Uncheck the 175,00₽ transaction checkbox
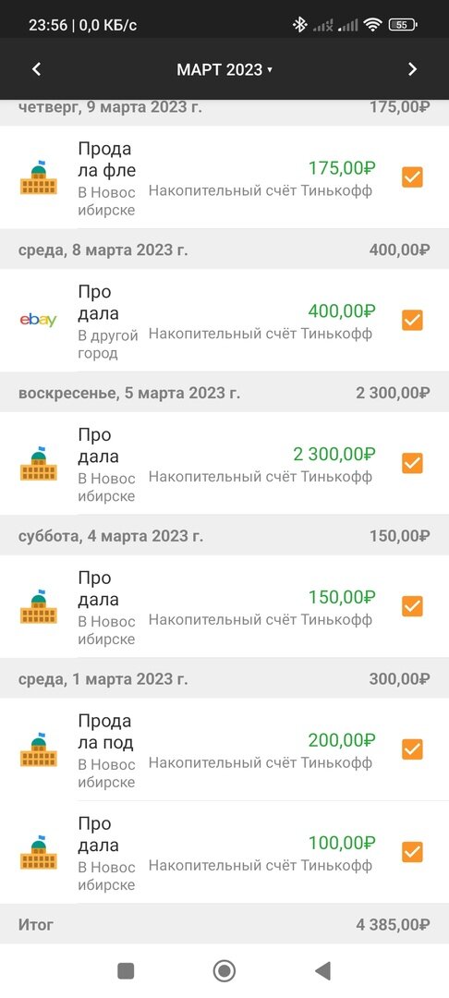 pyautogui.click(x=412, y=176)
